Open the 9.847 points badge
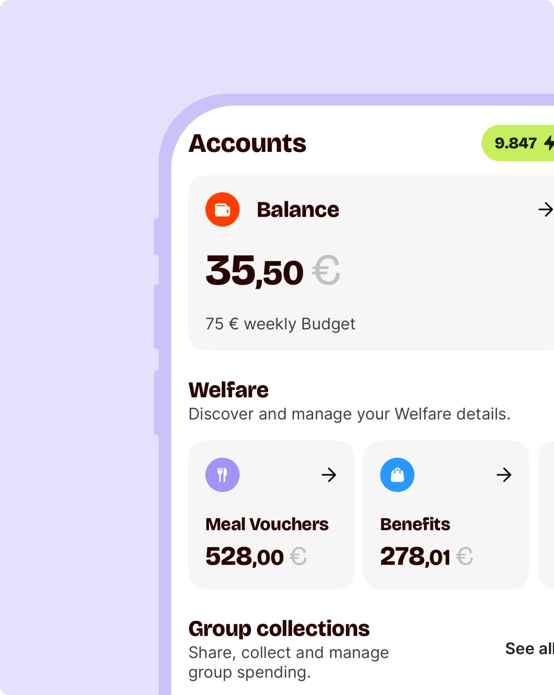Image resolution: width=554 pixels, height=695 pixels. click(x=516, y=143)
